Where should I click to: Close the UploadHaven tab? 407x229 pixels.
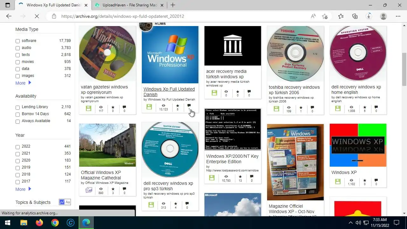coord(162,5)
